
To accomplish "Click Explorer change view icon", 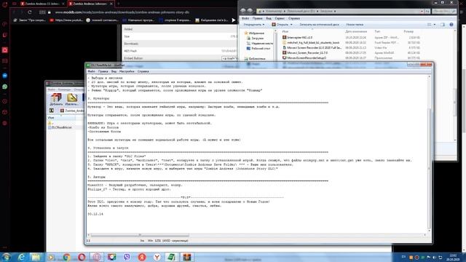I will pos(429,25).
